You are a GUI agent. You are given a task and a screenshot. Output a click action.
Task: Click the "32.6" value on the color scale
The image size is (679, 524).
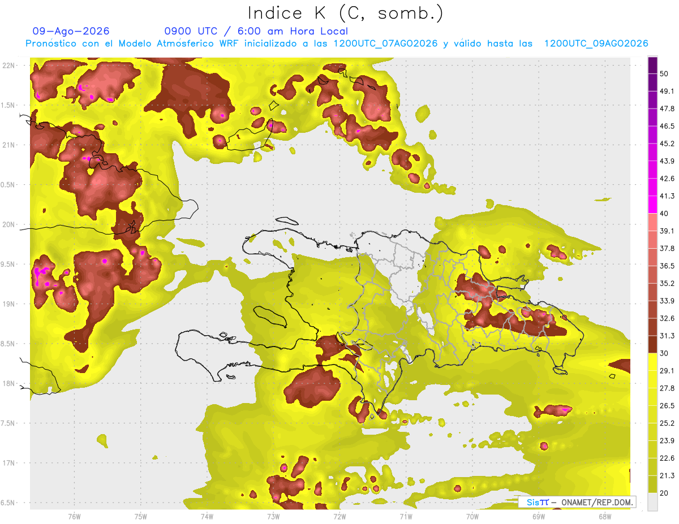click(667, 318)
